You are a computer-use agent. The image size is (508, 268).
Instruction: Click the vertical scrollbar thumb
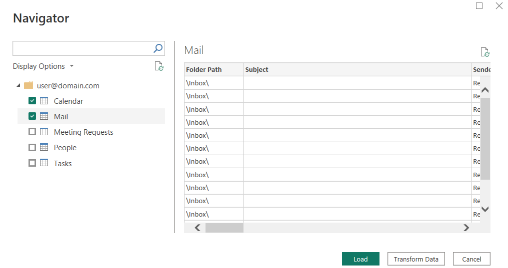(485, 138)
